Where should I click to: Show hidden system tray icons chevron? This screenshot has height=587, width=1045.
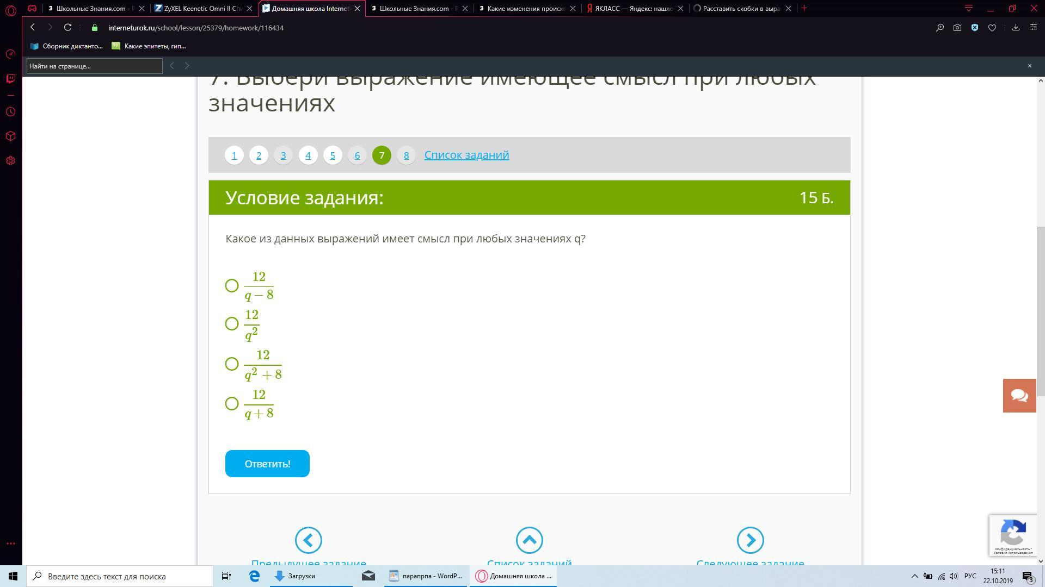coord(914,576)
